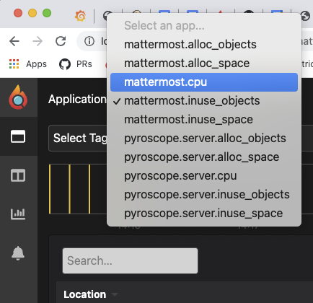Open the single view sidebar icon
The height and width of the screenshot is (303, 313).
tap(18, 136)
